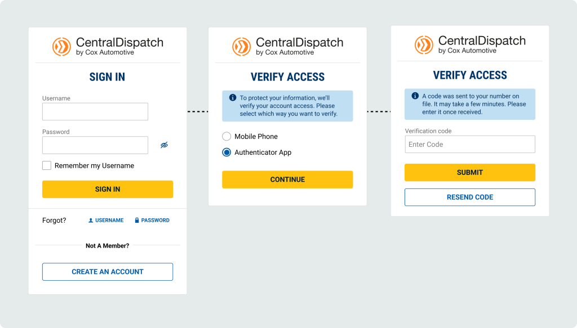Viewport: 577px width, 328px height.
Task: Click the CentralDispatch logo on verification code panel
Action: tap(470, 44)
